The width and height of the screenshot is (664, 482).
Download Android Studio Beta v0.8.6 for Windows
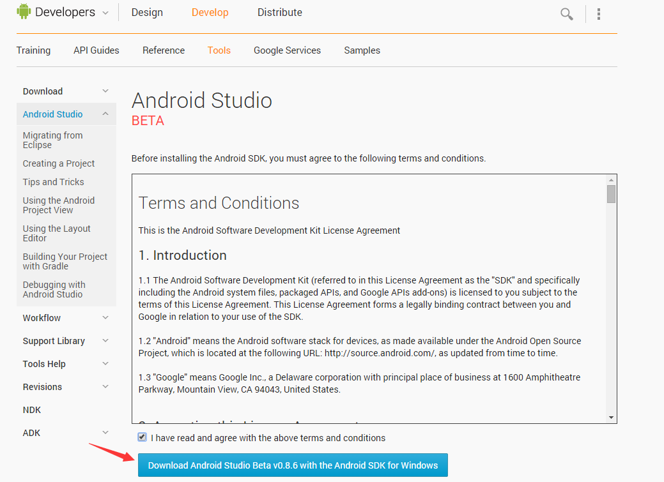293,465
